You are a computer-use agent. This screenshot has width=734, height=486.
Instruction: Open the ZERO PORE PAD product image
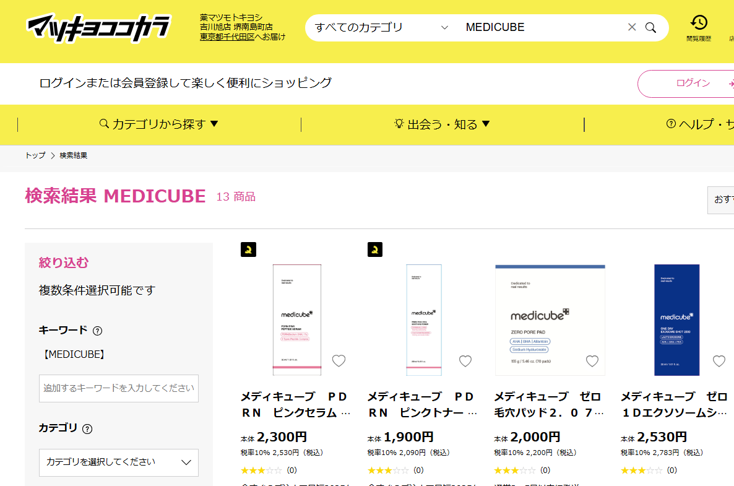(x=550, y=320)
